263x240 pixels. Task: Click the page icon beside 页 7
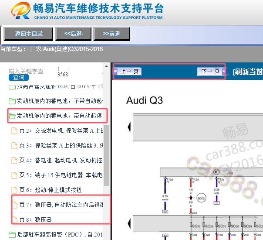(15, 205)
